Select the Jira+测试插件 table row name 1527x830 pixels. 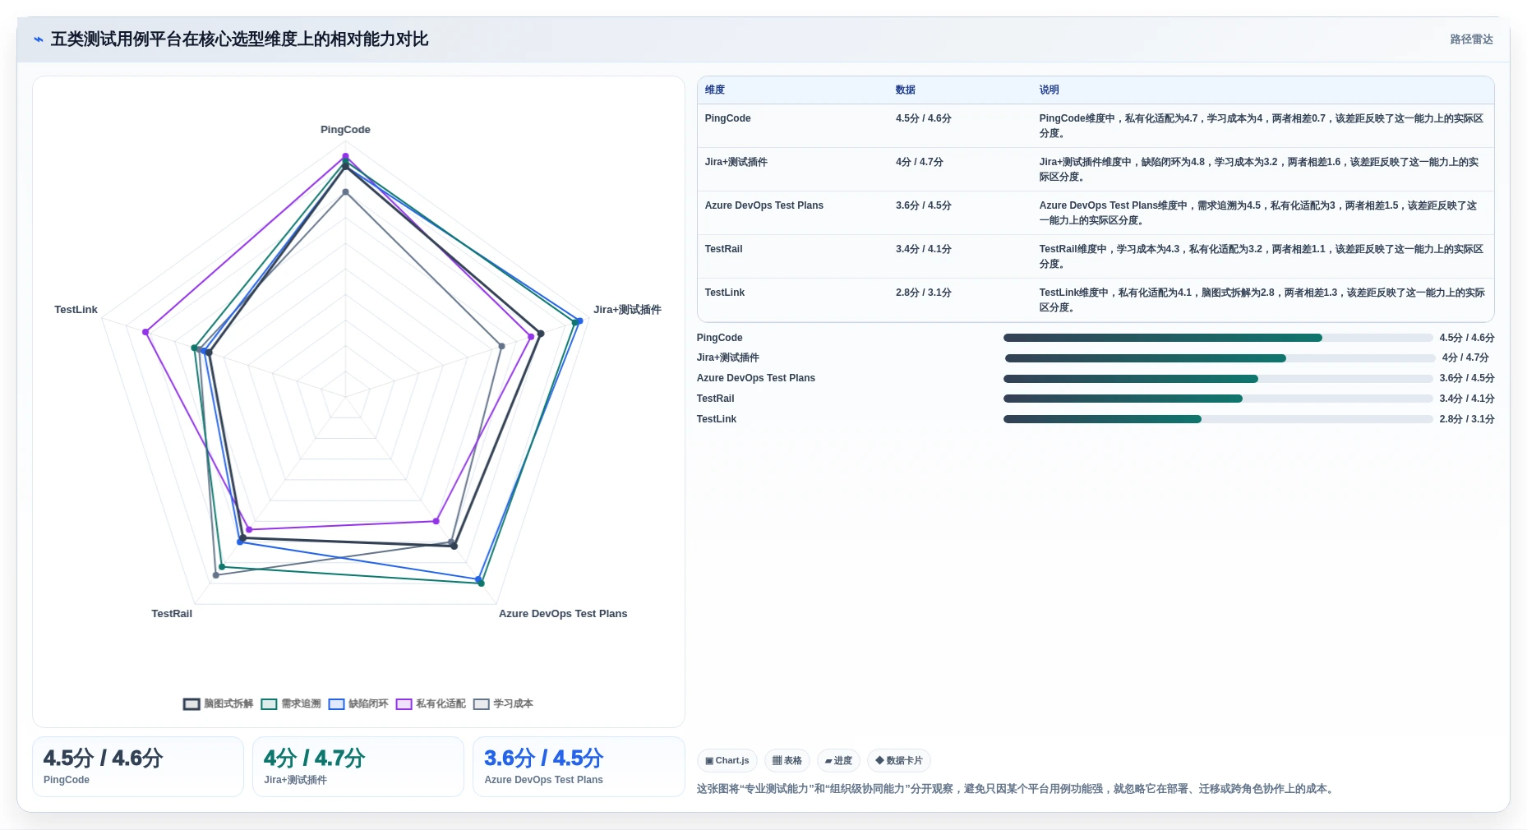pos(736,162)
